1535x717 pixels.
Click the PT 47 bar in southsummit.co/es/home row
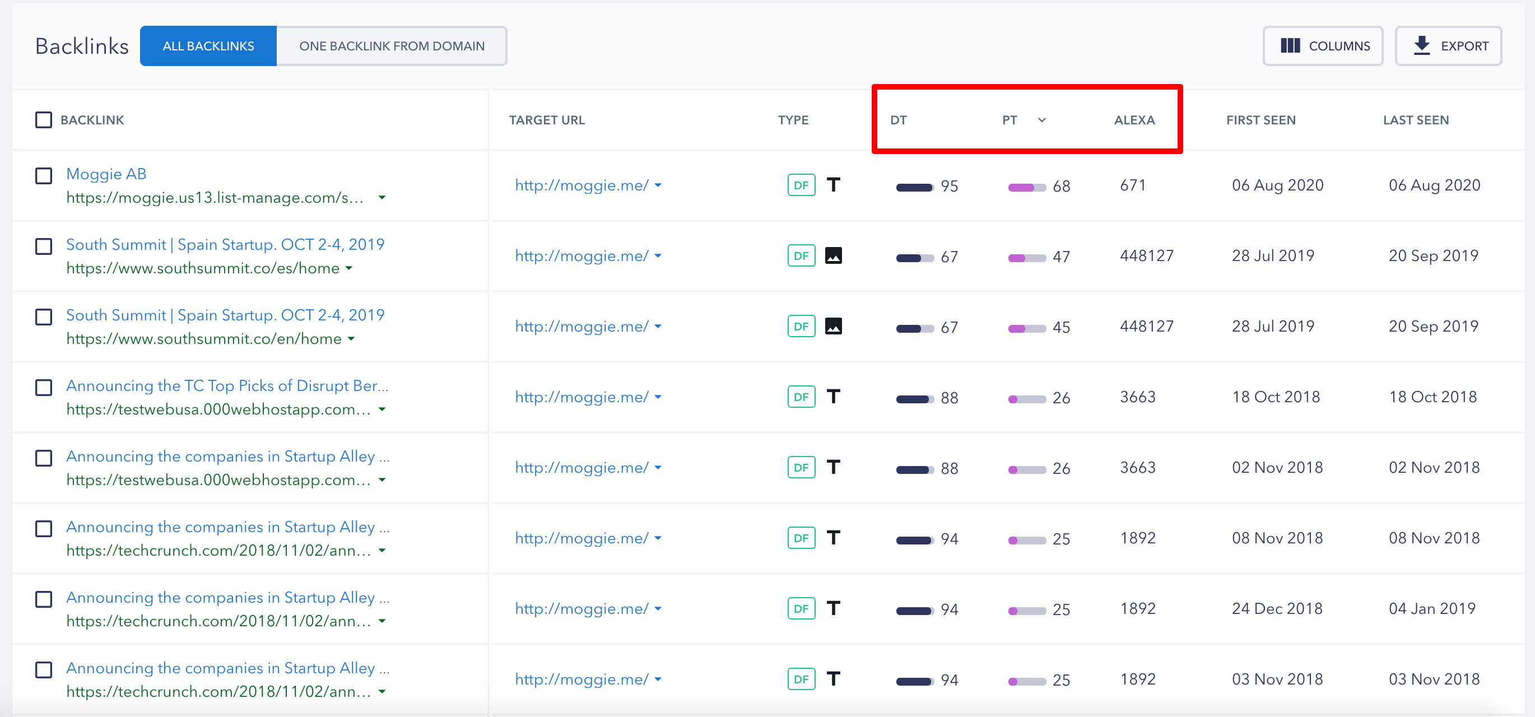pos(1027,258)
